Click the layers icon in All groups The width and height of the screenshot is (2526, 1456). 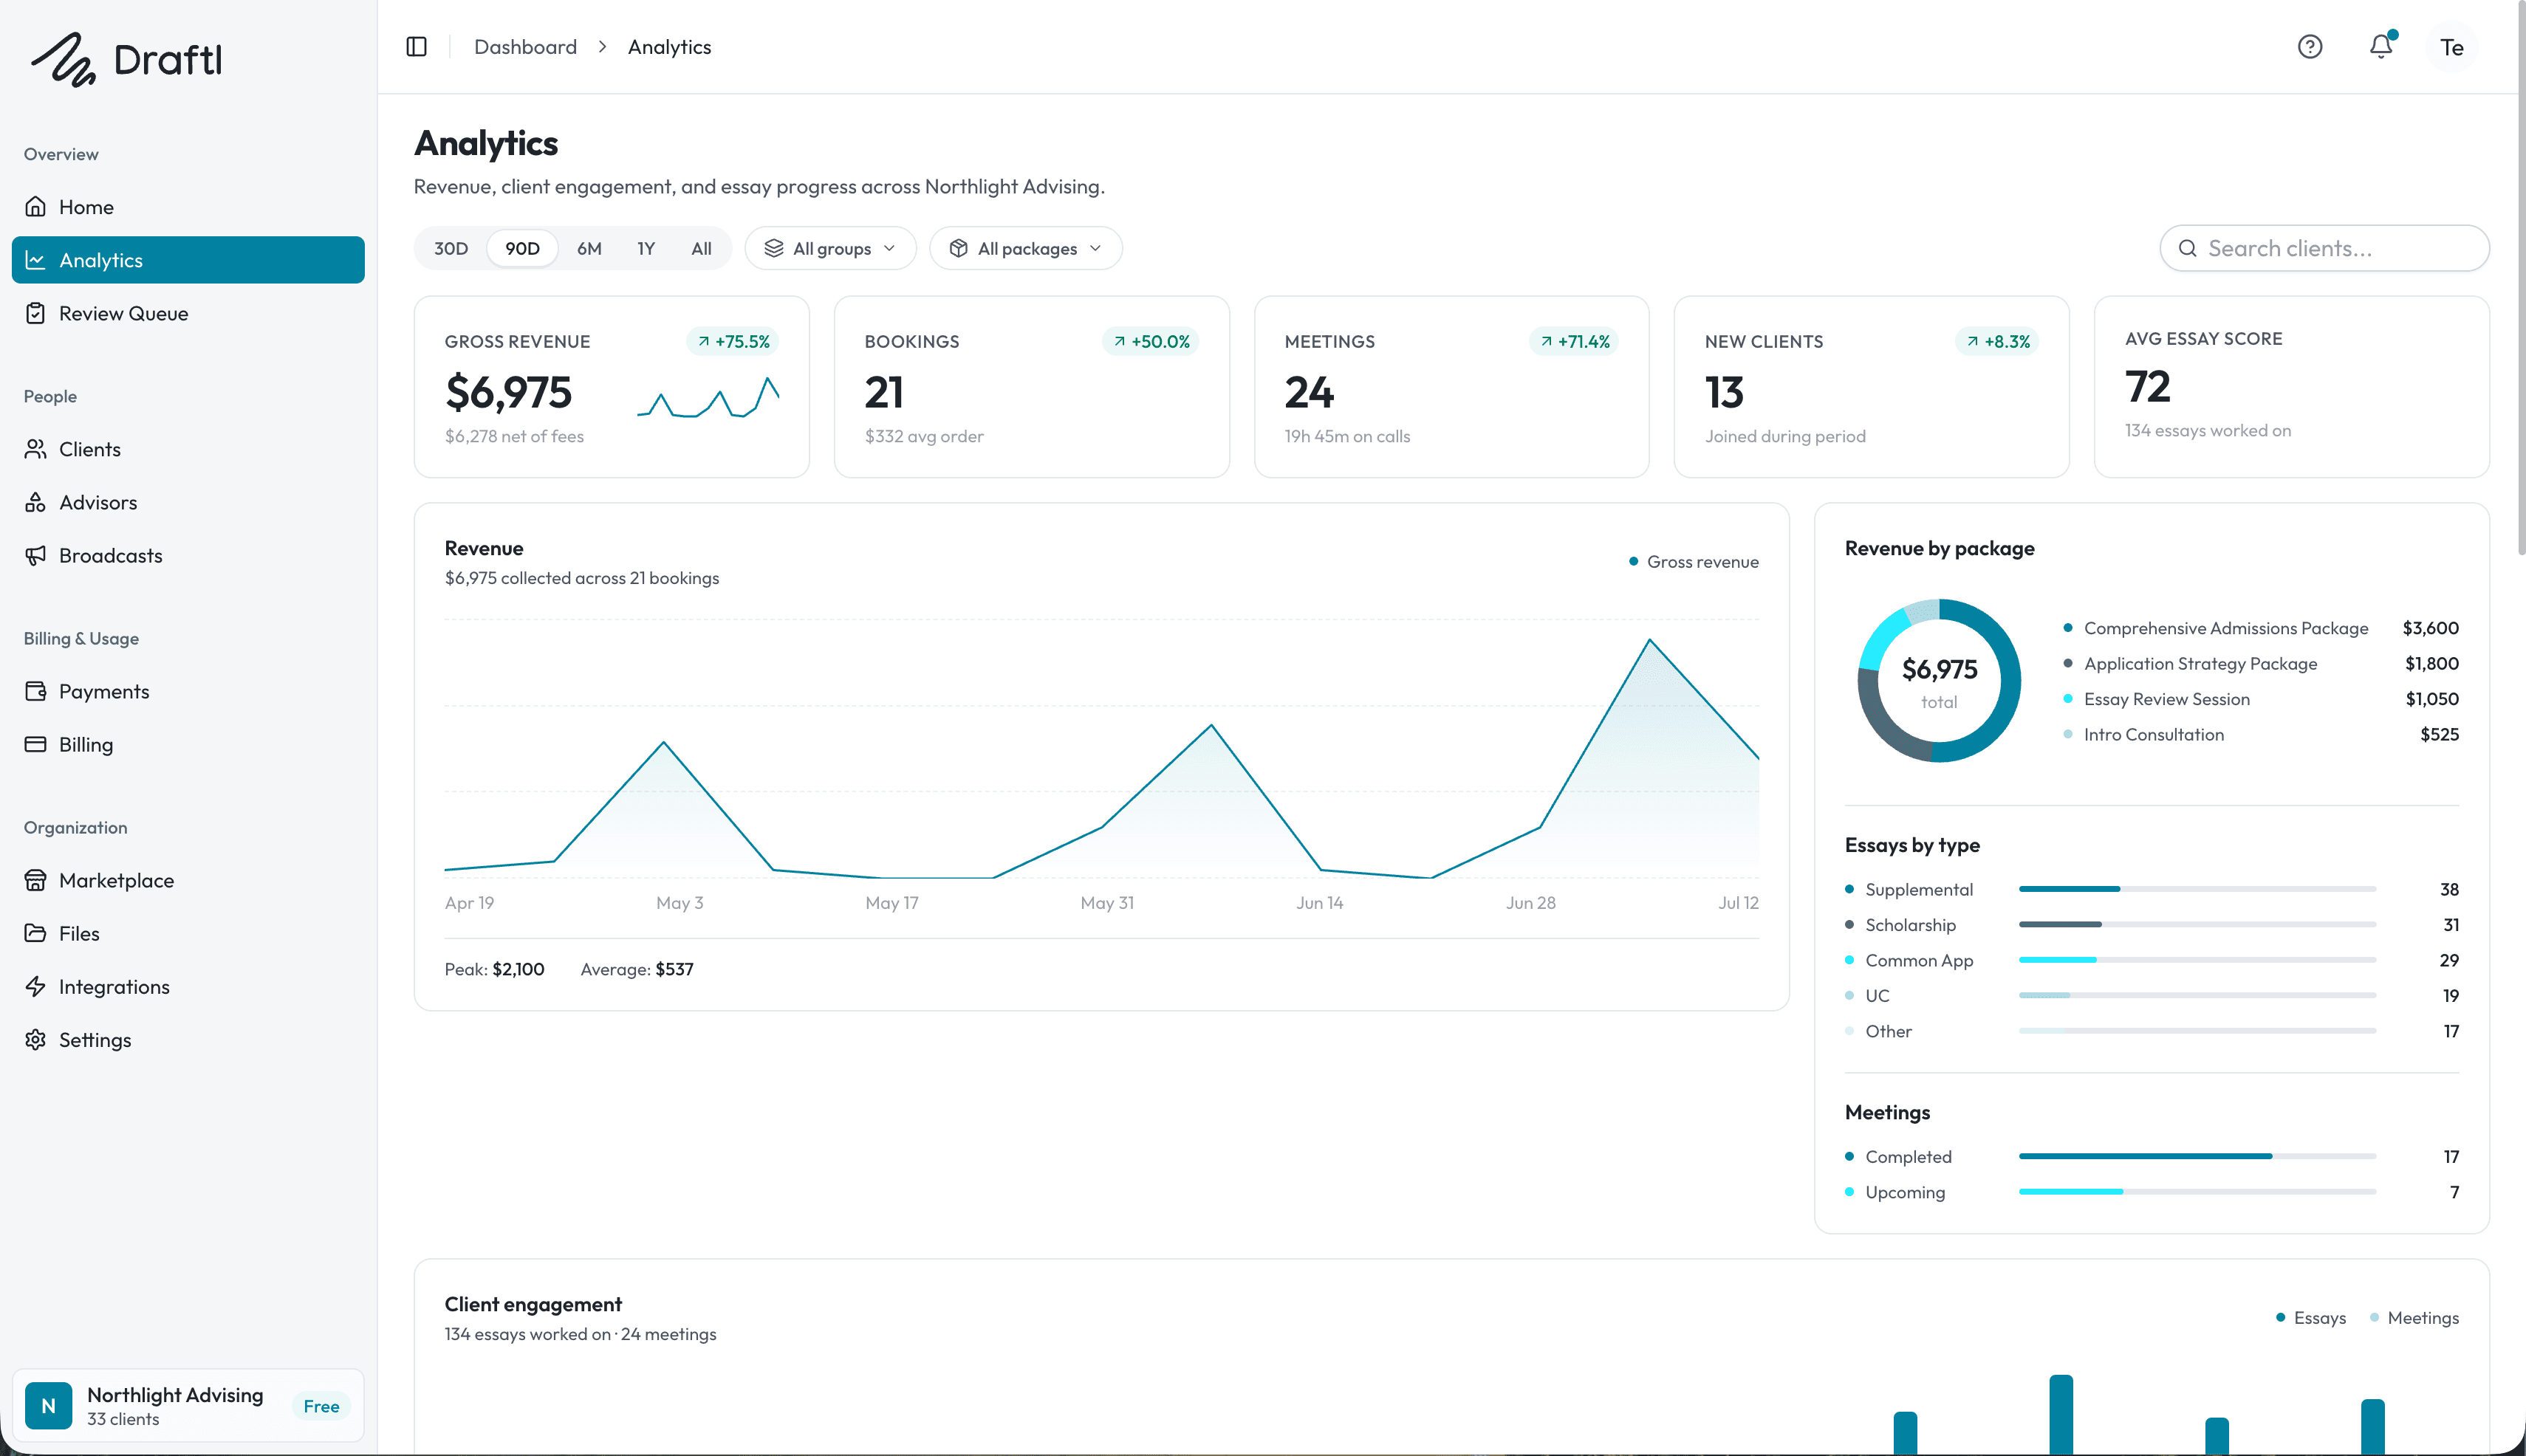[x=773, y=248]
